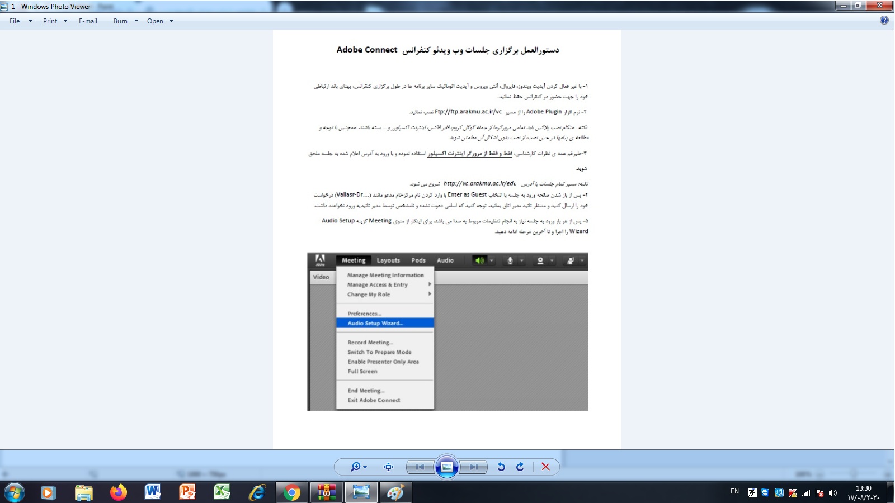Click the EN language indicator
Image resolution: width=895 pixels, height=503 pixels.
[734, 492]
